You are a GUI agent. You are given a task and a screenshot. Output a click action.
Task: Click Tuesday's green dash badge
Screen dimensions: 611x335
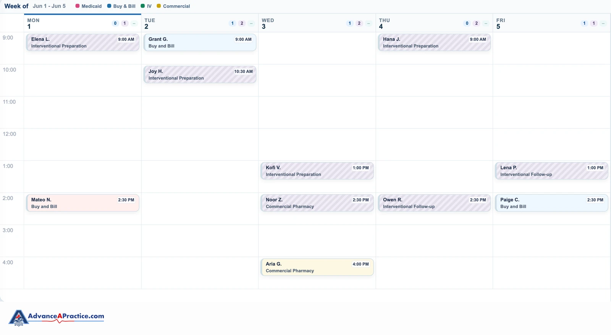click(251, 23)
